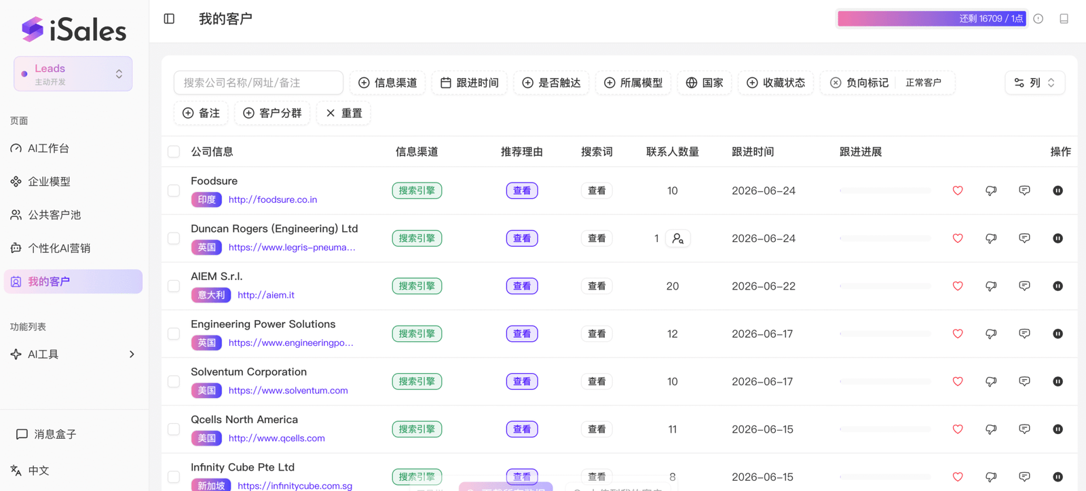The width and height of the screenshot is (1086, 491).
Task: View 推荐理由 for Foodsure
Action: (x=522, y=191)
